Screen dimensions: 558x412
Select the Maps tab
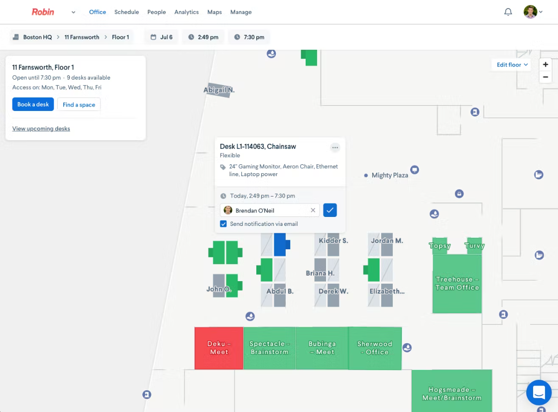[215, 12]
